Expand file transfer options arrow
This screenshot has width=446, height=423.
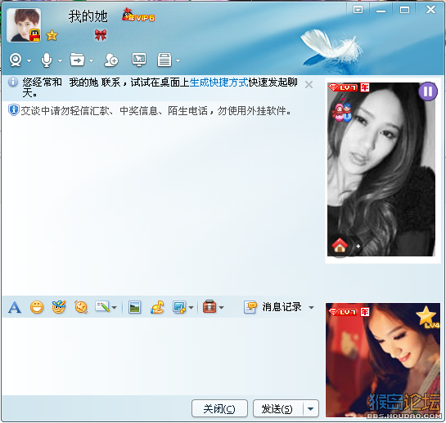(x=92, y=60)
